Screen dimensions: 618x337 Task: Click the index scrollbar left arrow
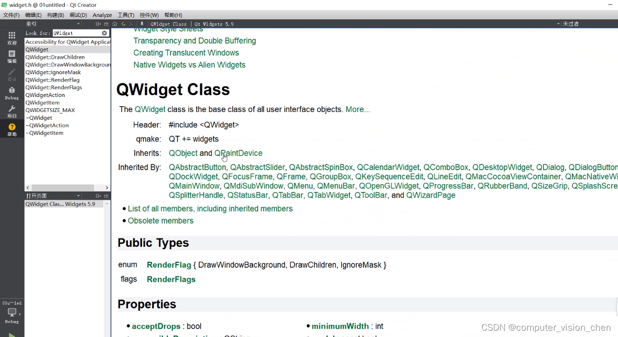pyautogui.click(x=28, y=188)
